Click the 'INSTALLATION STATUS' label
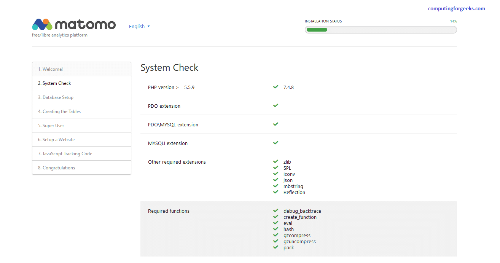 (323, 21)
